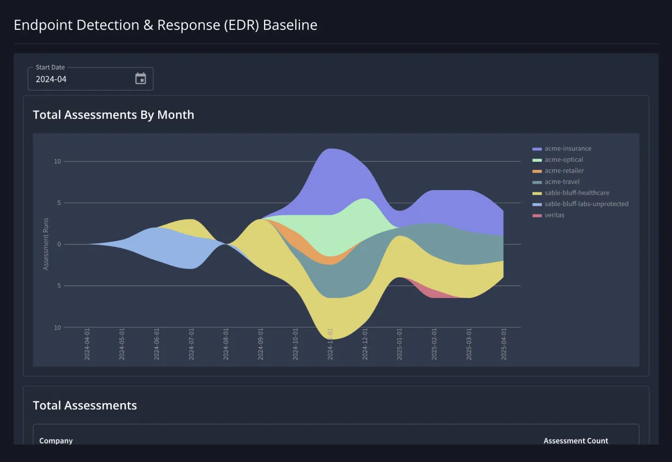Screen dimensions: 672x462
Task: Toggle the veritas legend color swatch
Action: [537, 215]
